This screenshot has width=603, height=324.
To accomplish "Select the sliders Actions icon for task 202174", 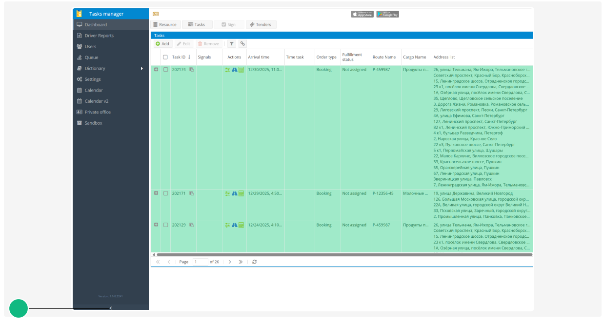I will [227, 70].
